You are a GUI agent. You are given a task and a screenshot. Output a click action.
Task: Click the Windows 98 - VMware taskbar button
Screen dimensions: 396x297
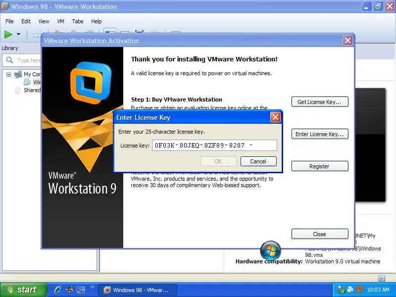point(138,290)
